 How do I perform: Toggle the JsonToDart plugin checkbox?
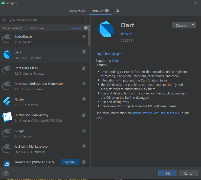coord(84,162)
